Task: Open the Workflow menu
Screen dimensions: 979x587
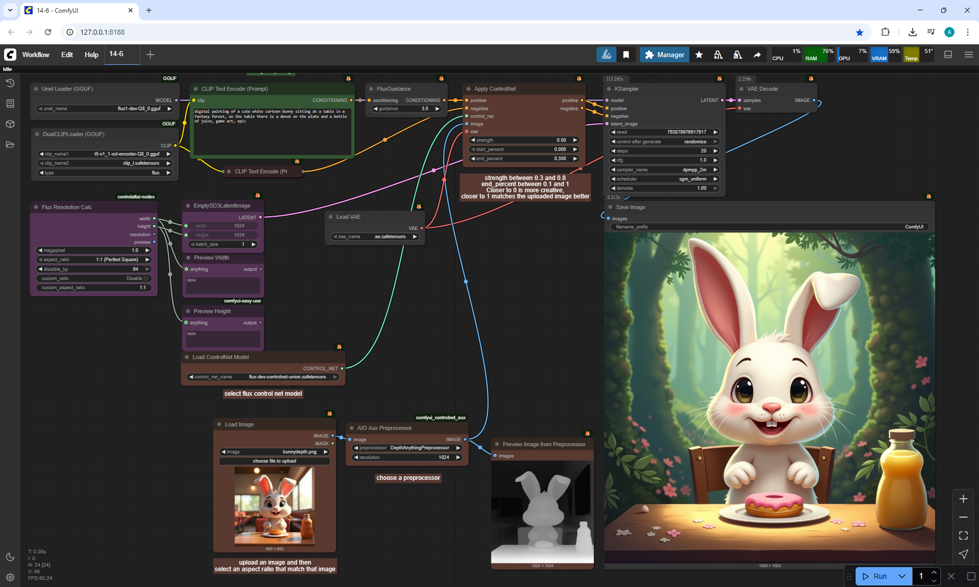Action: click(x=36, y=55)
